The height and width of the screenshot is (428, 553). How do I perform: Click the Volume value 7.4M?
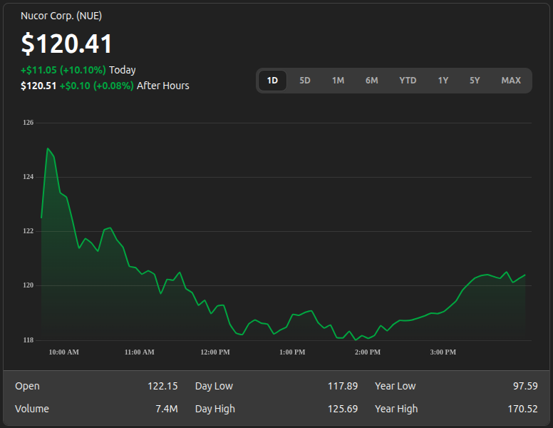(x=167, y=409)
